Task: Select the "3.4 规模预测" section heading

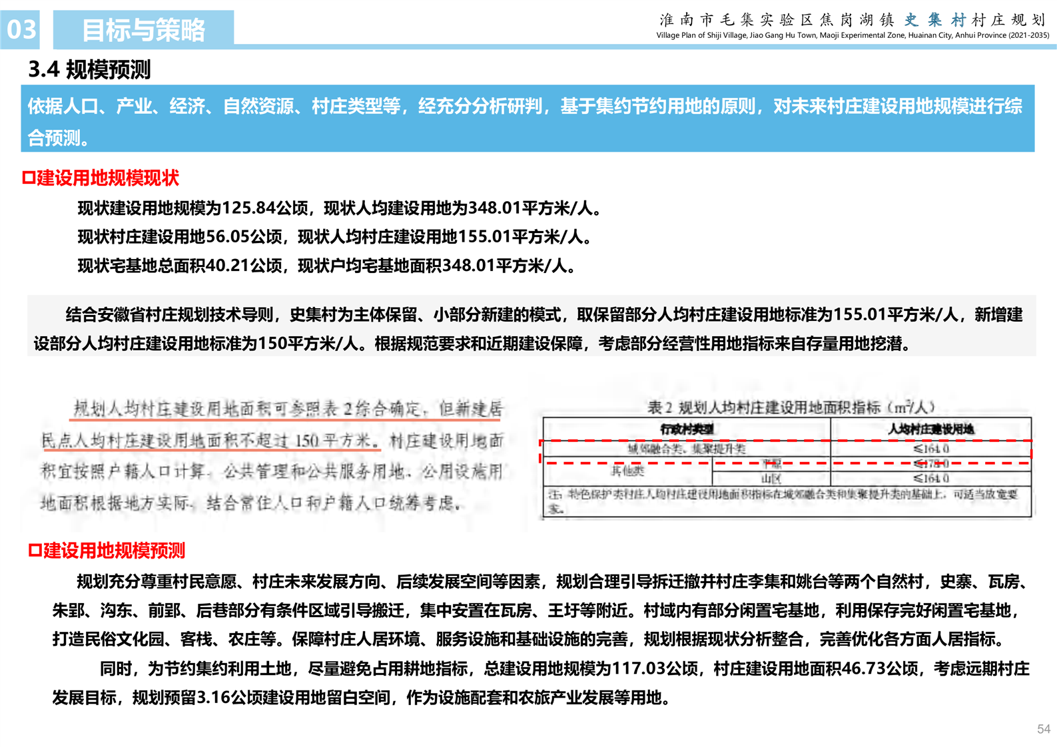Action: (x=89, y=69)
